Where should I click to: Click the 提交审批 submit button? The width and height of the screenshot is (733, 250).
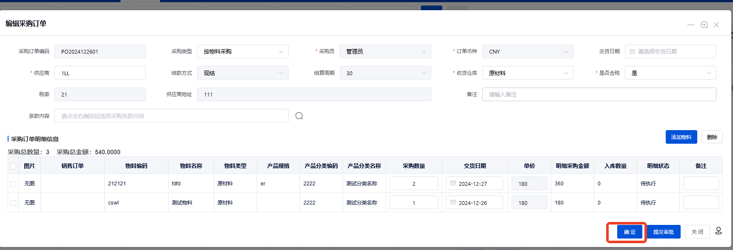pos(664,232)
